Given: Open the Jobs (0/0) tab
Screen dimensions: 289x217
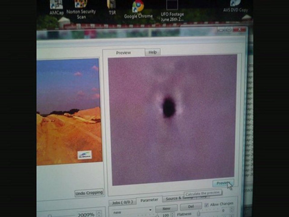Looking at the screenshot, I should coord(123,203).
